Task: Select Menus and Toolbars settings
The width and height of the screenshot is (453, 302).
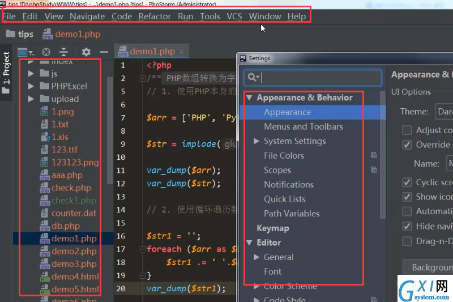Action: pos(304,126)
